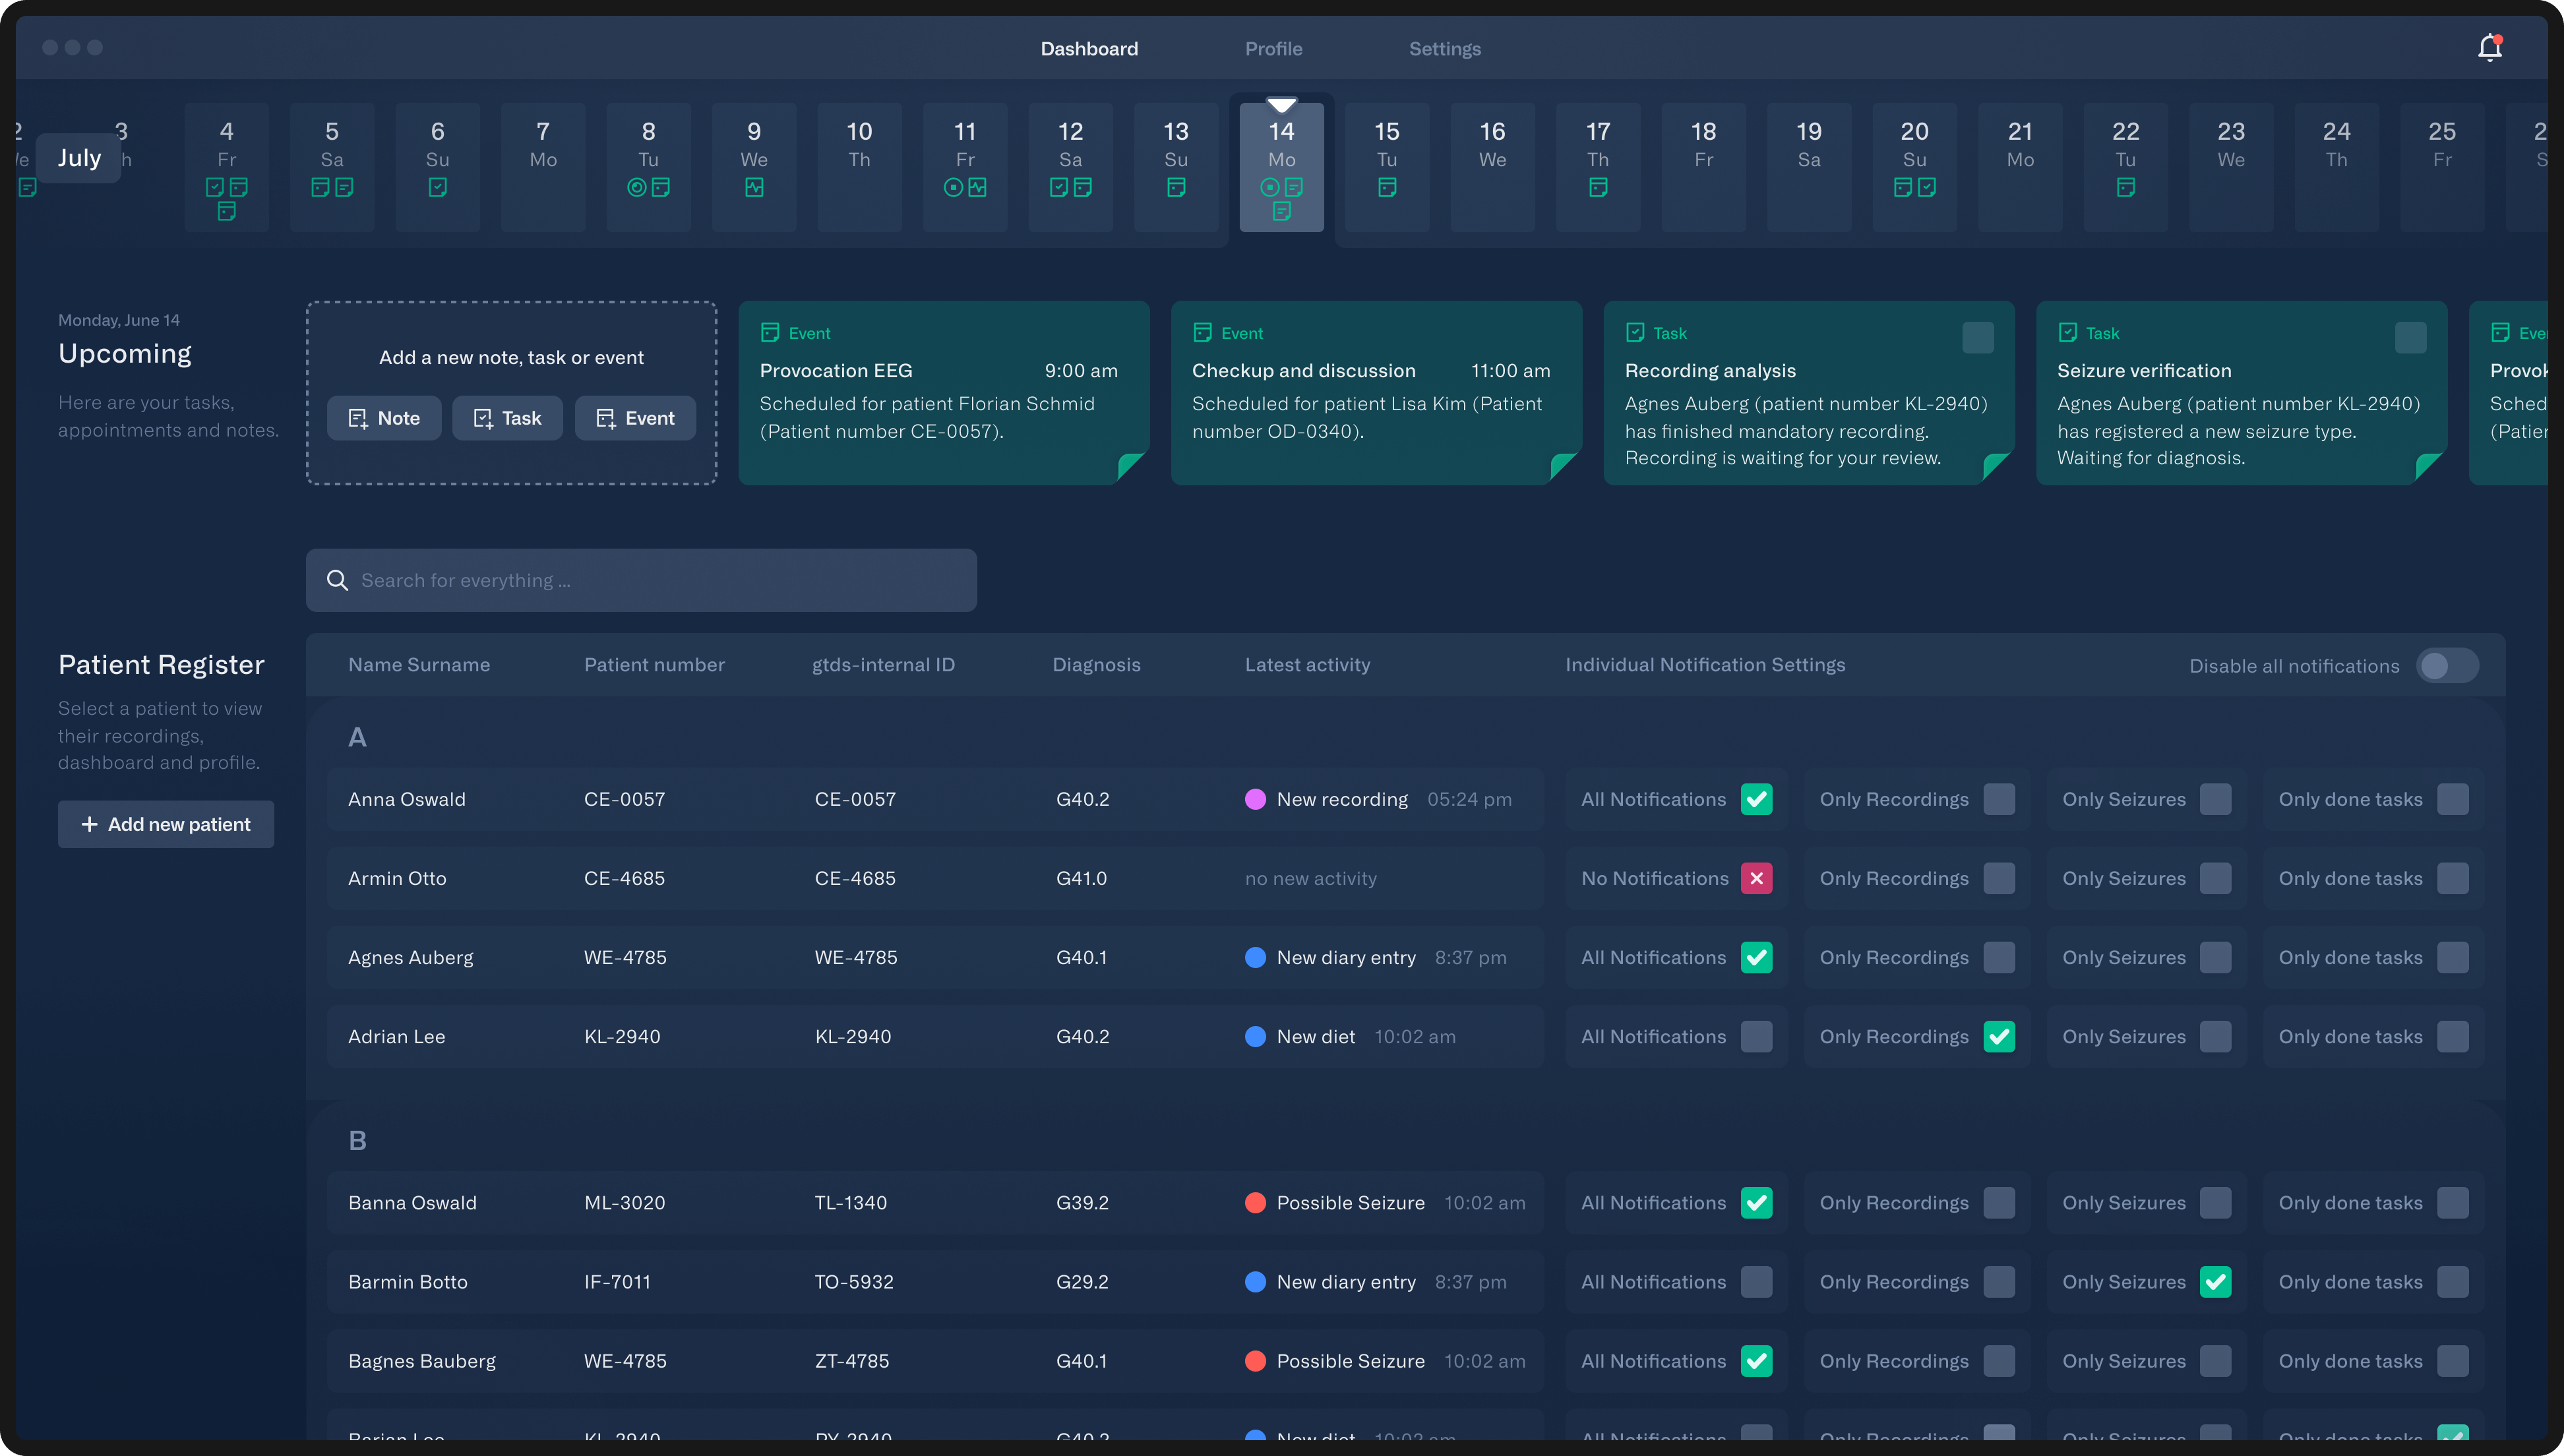
Task: Open patient row Armin Otto
Action: [935, 878]
